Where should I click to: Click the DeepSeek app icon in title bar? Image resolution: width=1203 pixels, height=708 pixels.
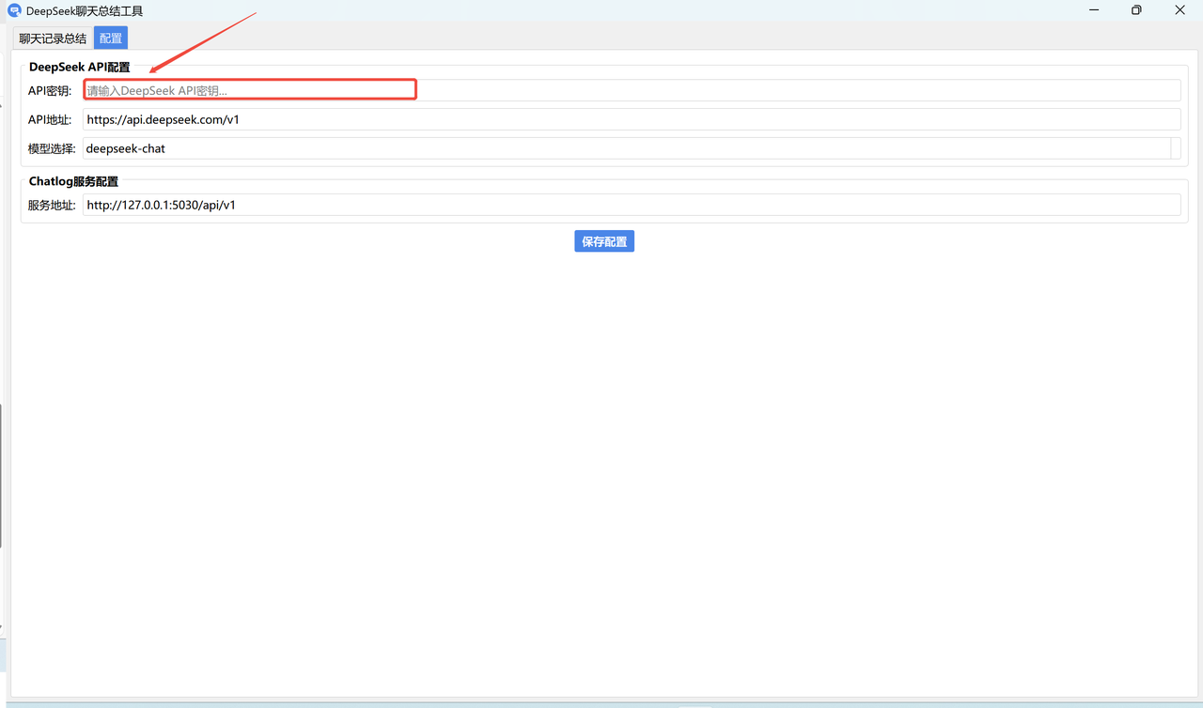pyautogui.click(x=14, y=10)
